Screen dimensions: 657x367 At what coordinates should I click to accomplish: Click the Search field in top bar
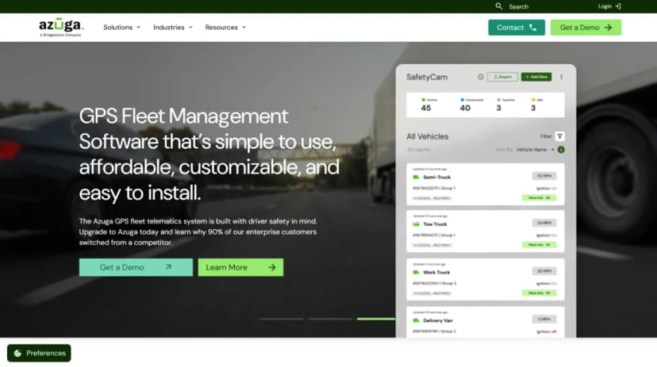[518, 6]
